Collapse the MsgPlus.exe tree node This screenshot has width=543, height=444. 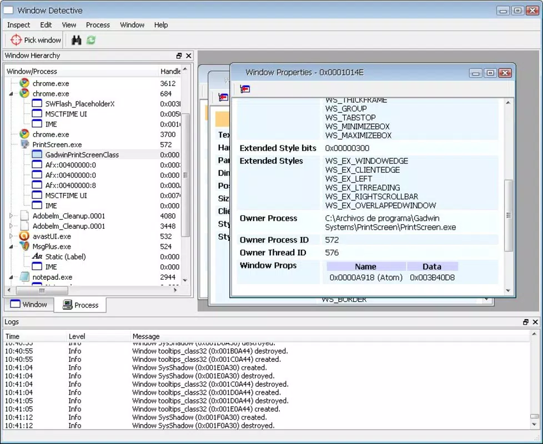[11, 246]
